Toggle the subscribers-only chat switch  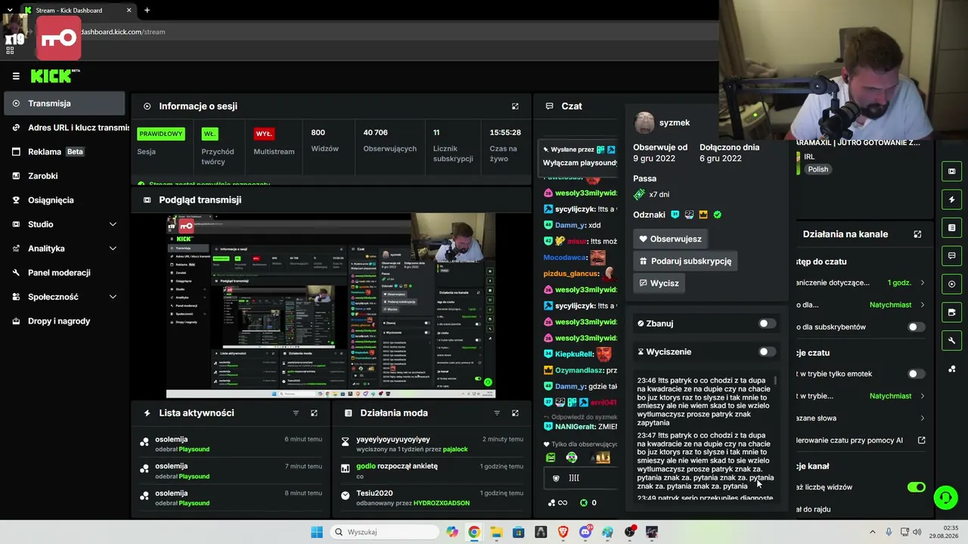click(916, 327)
